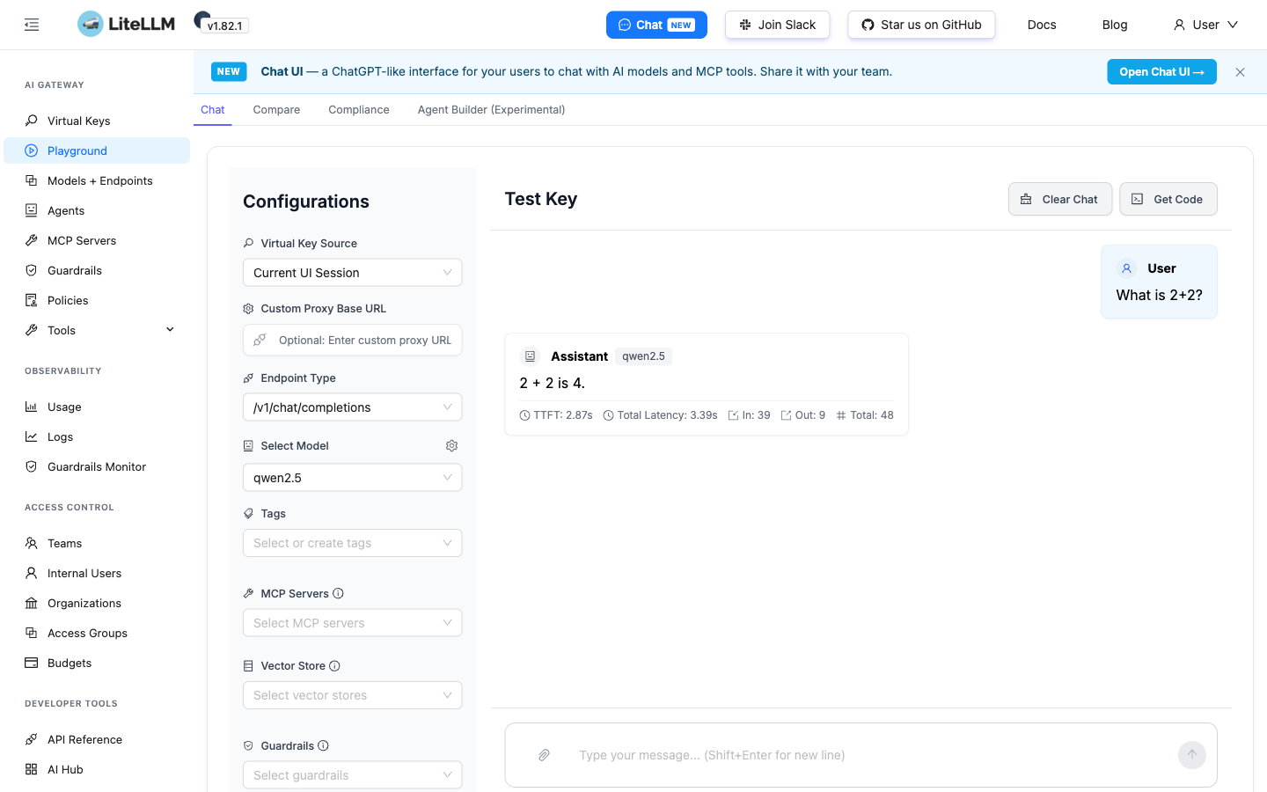Focus the chat message input box
This screenshot has width=1267, height=792.
(x=861, y=755)
